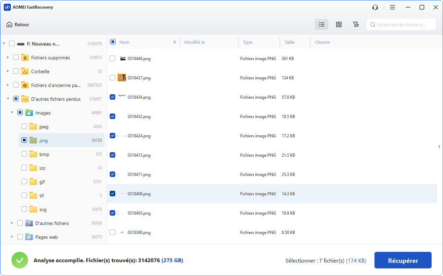Tick the jpeg folder checkbox
Image resolution: width=443 pixels, height=276 pixels.
click(x=24, y=127)
